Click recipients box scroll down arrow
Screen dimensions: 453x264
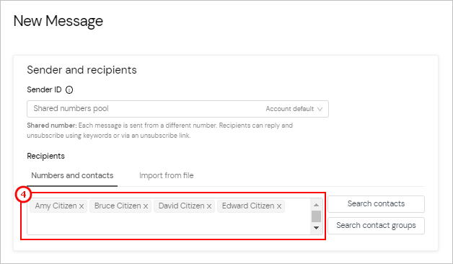317,228
